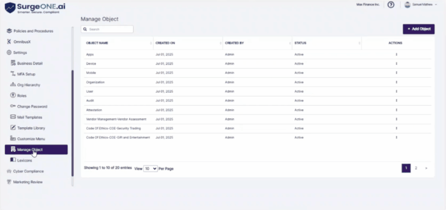Open Marketing Review menu item

point(28,182)
